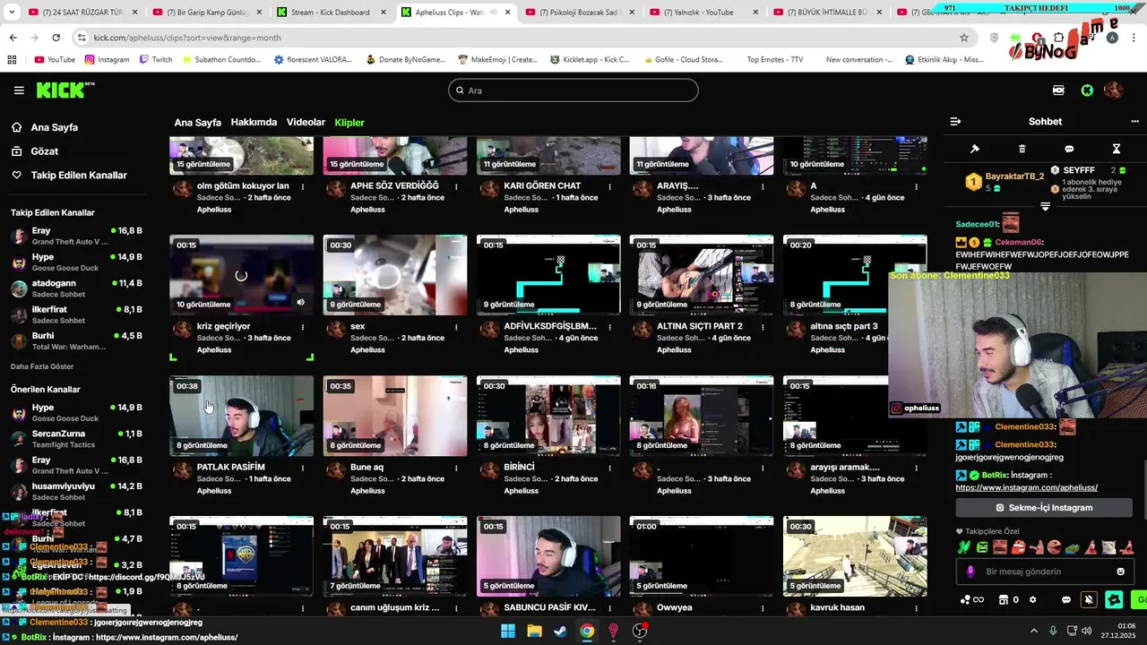Open chat settings gear icon

tap(1032, 599)
